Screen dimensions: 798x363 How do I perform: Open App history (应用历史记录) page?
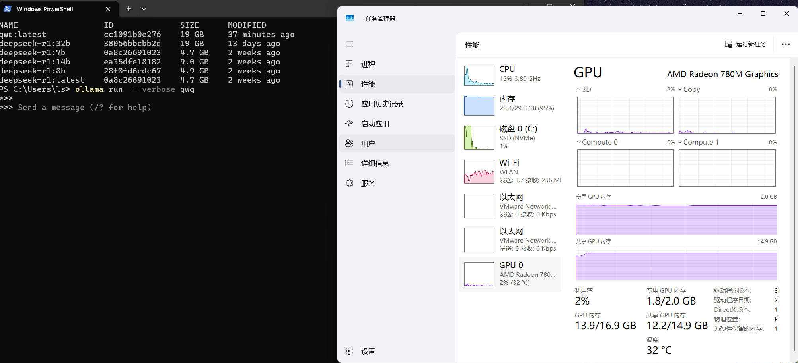click(397, 104)
